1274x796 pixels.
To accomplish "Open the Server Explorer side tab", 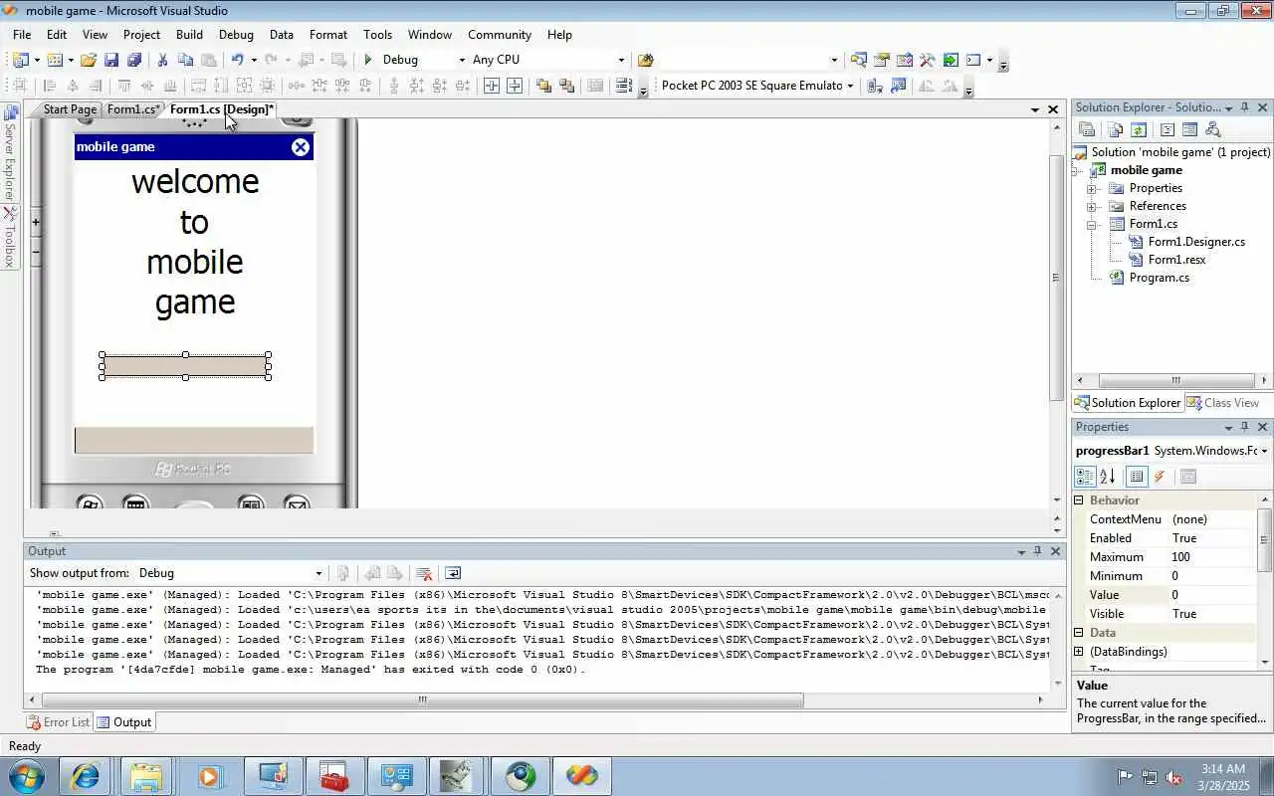I will click(10, 154).
